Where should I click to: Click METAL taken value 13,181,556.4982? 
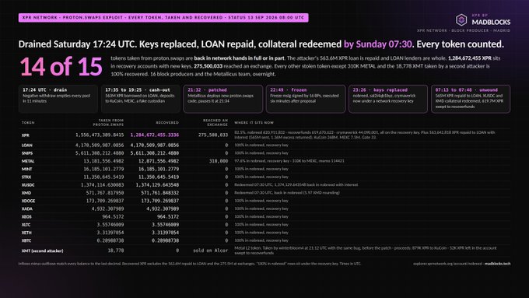tap(103, 161)
